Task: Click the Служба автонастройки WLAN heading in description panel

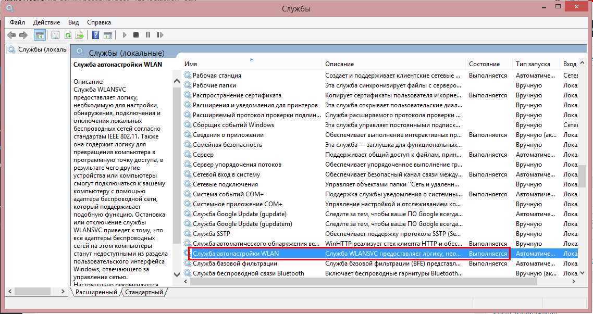Action: 118,64
